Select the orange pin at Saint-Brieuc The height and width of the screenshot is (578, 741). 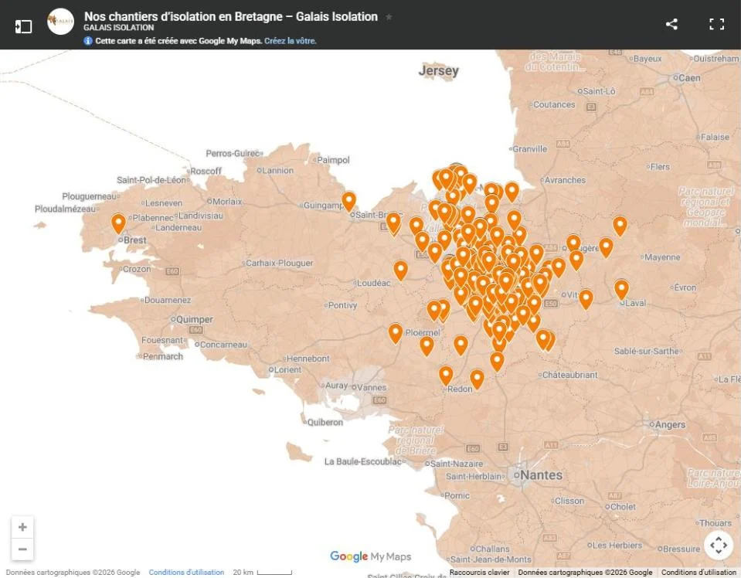[393, 223]
